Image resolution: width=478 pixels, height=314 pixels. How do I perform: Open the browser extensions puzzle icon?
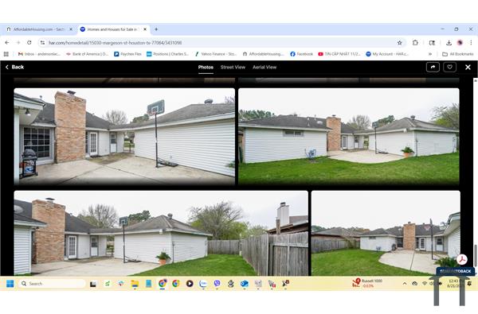coord(415,43)
